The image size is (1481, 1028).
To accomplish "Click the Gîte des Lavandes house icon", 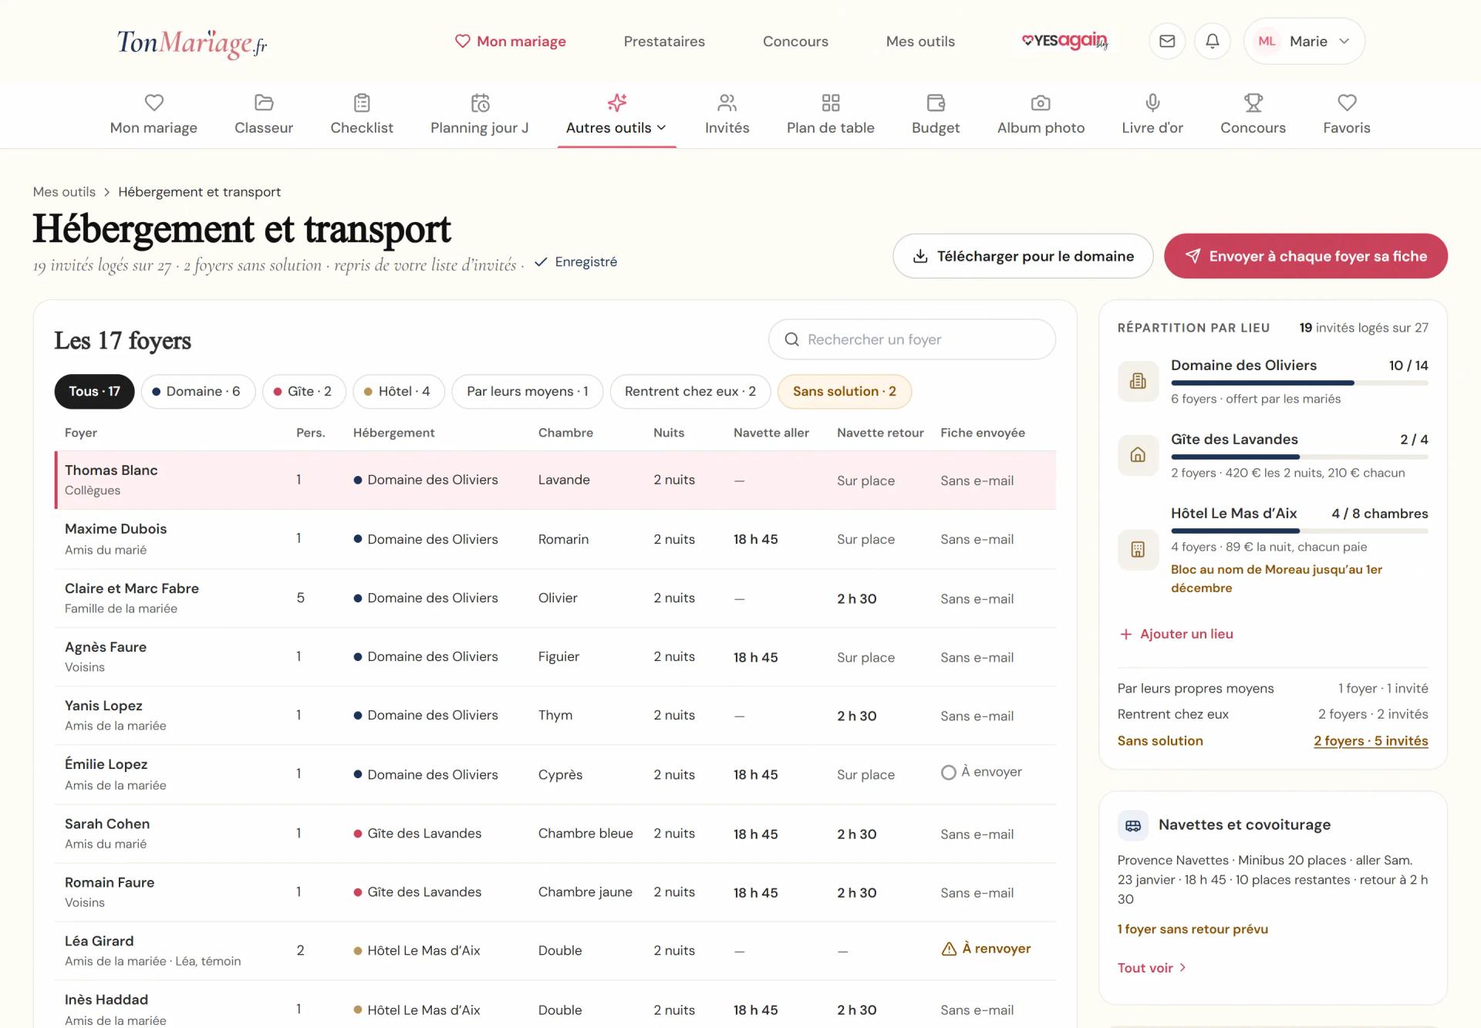I will pos(1138,455).
